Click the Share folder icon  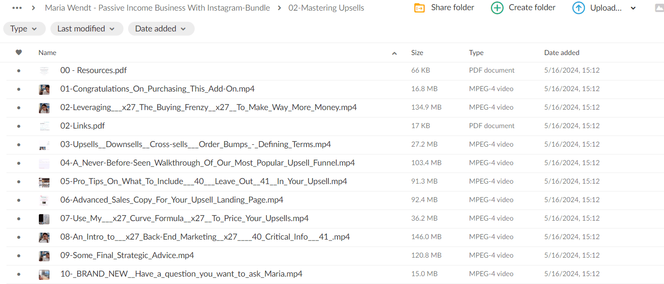(x=419, y=8)
